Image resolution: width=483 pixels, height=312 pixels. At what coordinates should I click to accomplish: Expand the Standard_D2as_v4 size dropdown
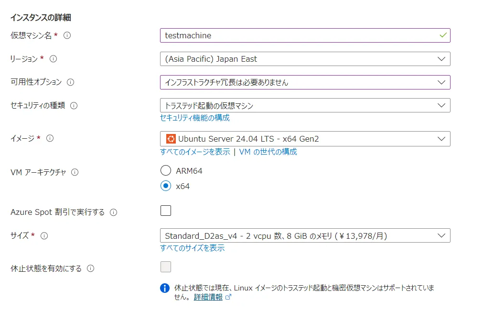[305, 235]
